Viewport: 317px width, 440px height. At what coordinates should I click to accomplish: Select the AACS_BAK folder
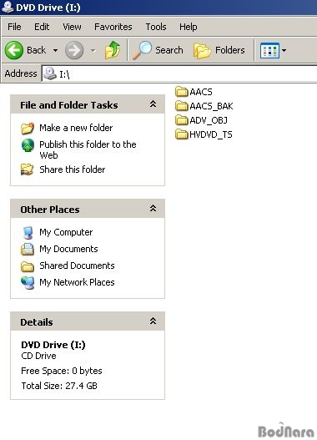(204, 106)
